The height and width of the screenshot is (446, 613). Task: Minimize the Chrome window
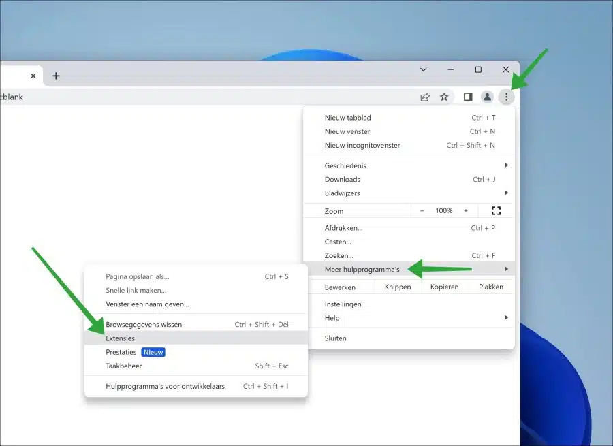click(451, 69)
